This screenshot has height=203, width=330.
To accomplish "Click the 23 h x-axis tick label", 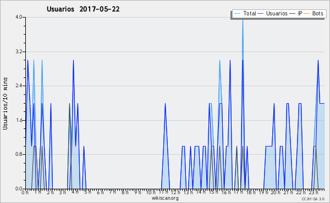I will (313, 193).
